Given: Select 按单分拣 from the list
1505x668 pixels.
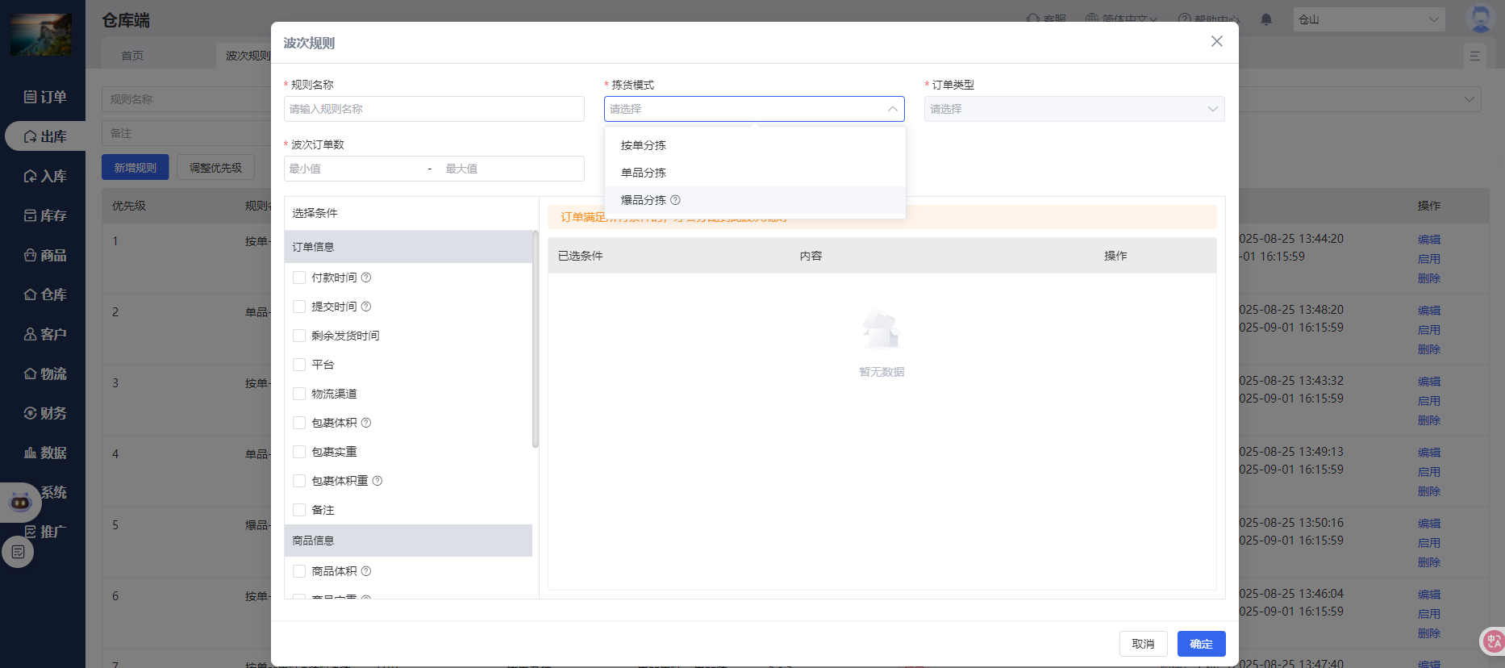Looking at the screenshot, I should pyautogui.click(x=644, y=145).
